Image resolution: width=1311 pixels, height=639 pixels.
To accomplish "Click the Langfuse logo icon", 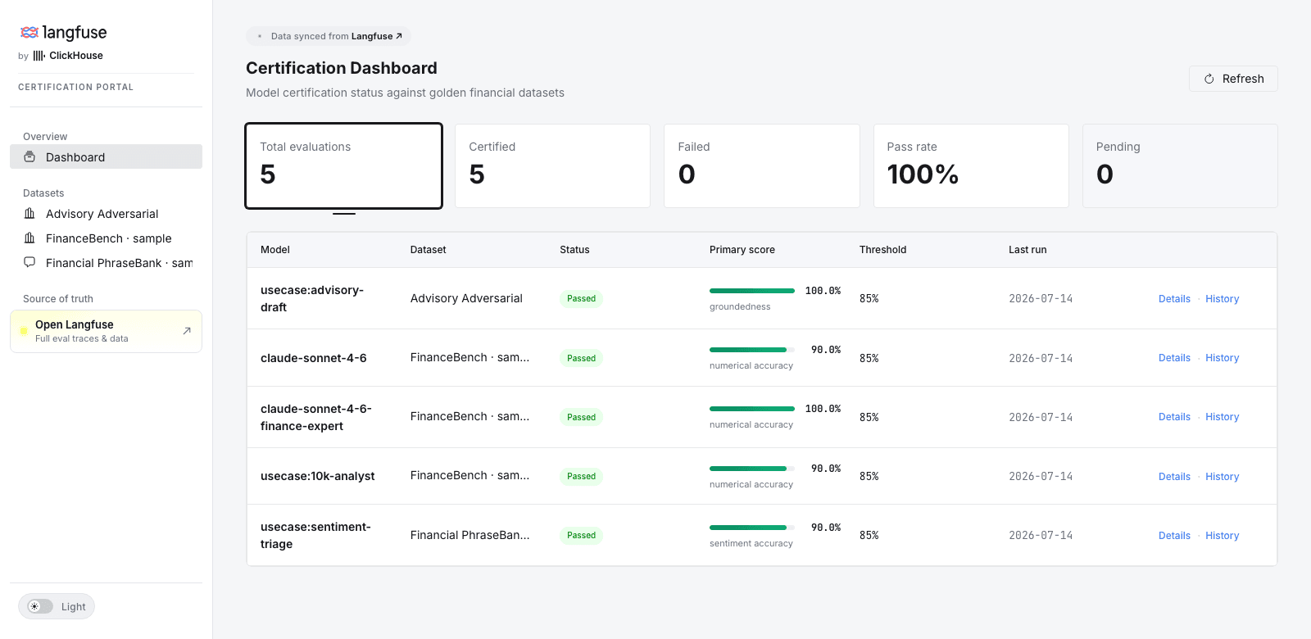I will click(x=29, y=33).
